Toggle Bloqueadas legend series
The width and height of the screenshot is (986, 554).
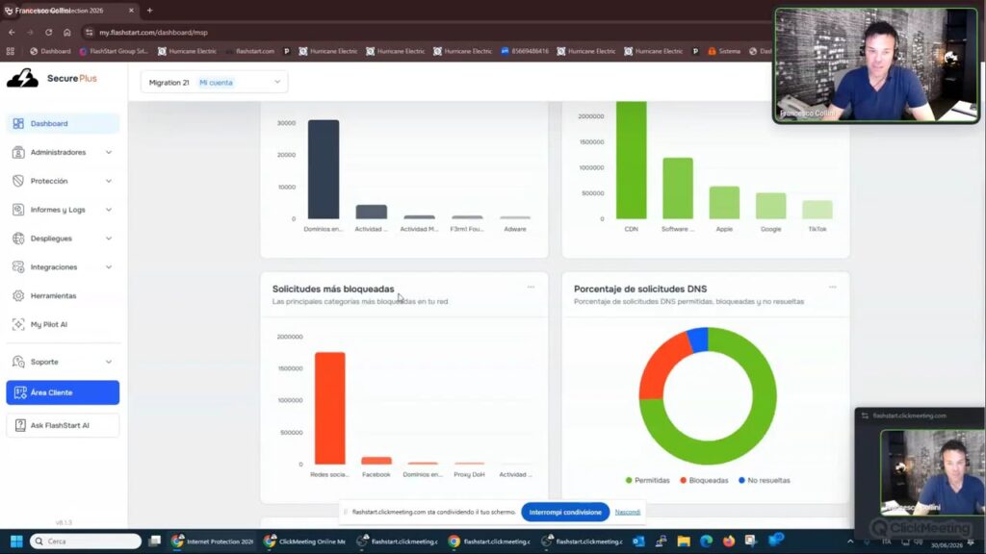704,480
